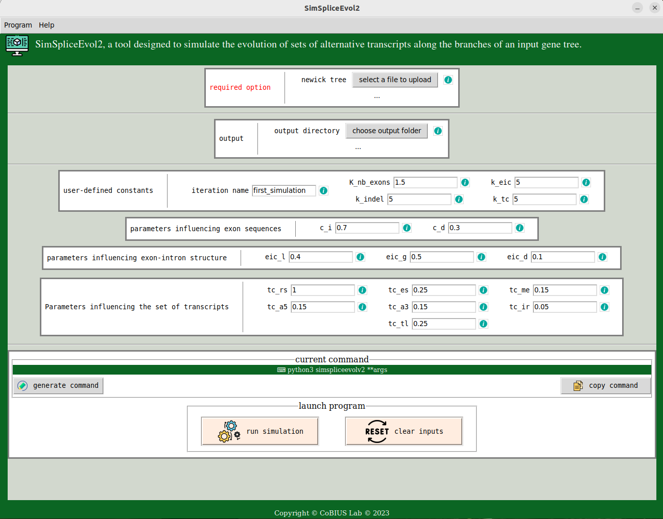Click the tc_me input field
The image size is (663, 519).
click(565, 290)
